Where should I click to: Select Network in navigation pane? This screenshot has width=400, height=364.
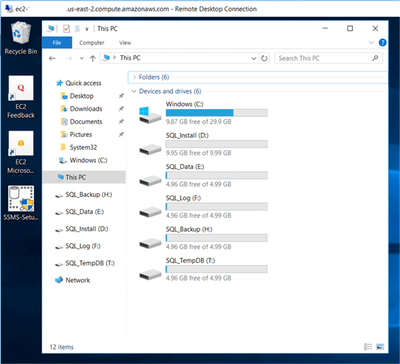pyautogui.click(x=78, y=280)
